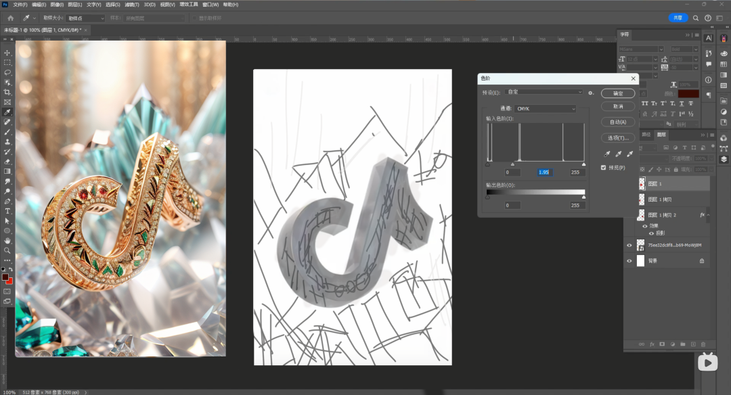The image size is (731, 395).
Task: Collapse effects of 图层 1 拷贝 2 layer
Action: (x=708, y=214)
